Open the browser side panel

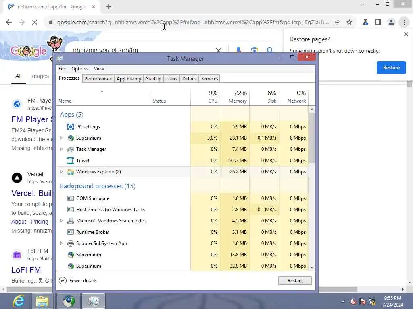coord(378,23)
